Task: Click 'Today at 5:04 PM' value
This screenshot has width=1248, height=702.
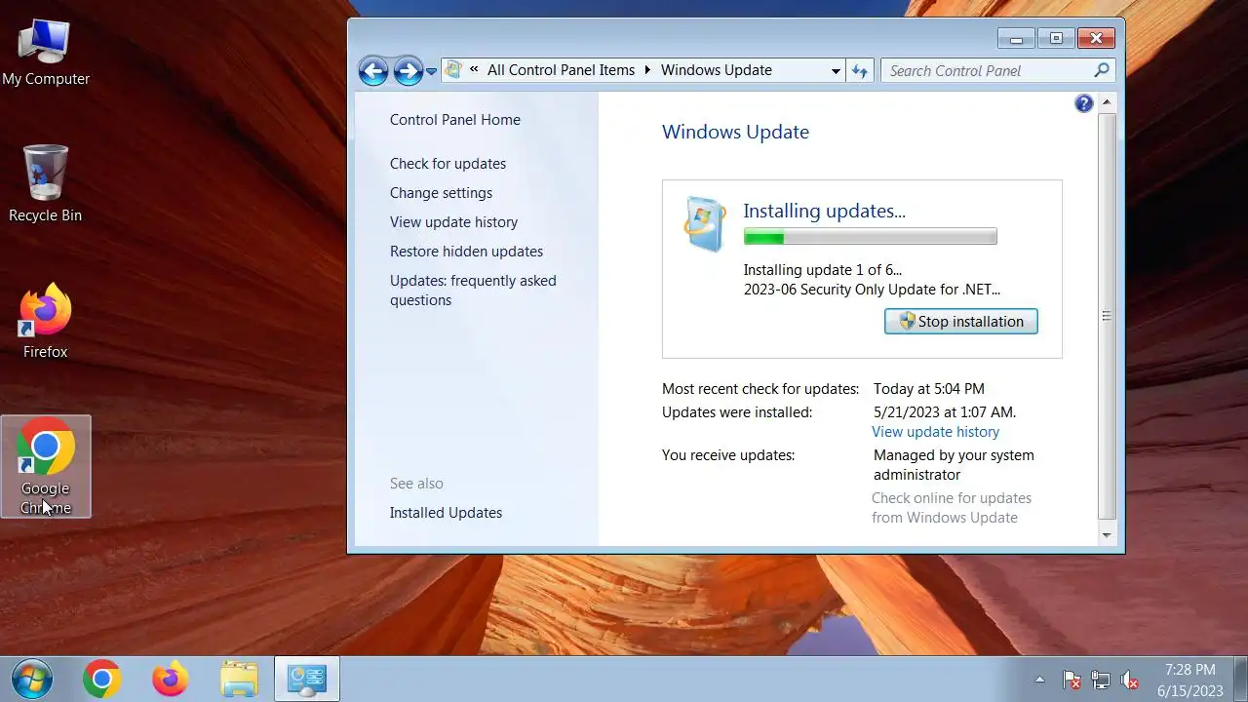Action: coord(929,389)
